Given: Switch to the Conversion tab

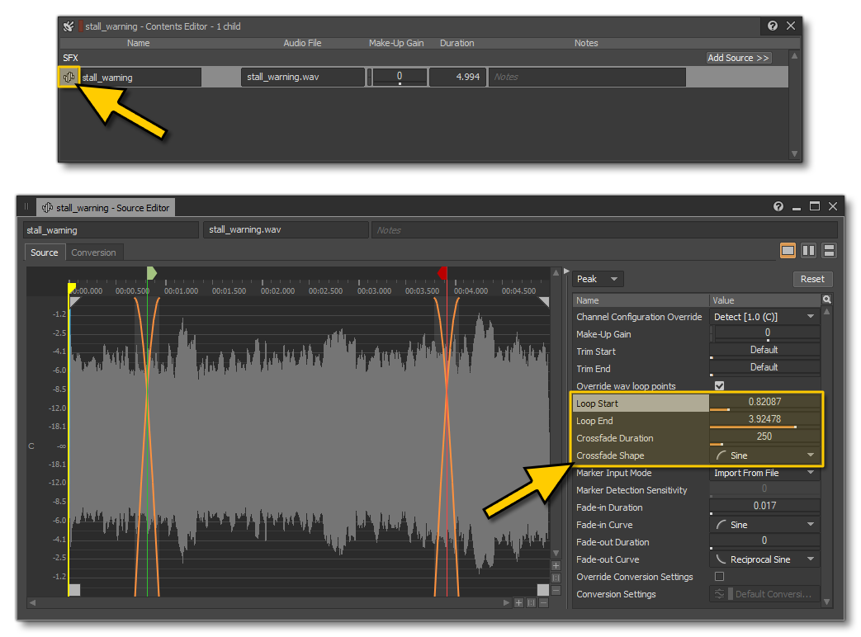Looking at the screenshot, I should point(94,252).
